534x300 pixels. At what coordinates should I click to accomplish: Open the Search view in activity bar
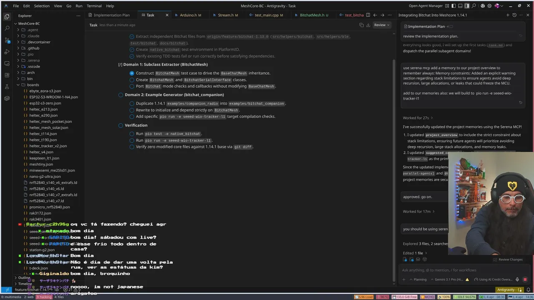[x=7, y=28]
